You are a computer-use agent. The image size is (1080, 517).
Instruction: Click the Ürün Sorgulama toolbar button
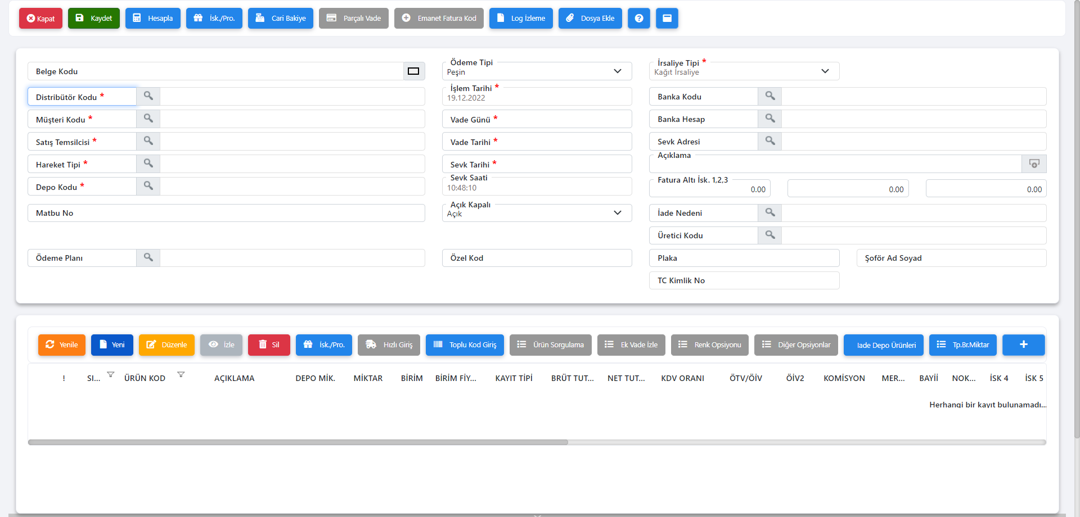click(550, 344)
